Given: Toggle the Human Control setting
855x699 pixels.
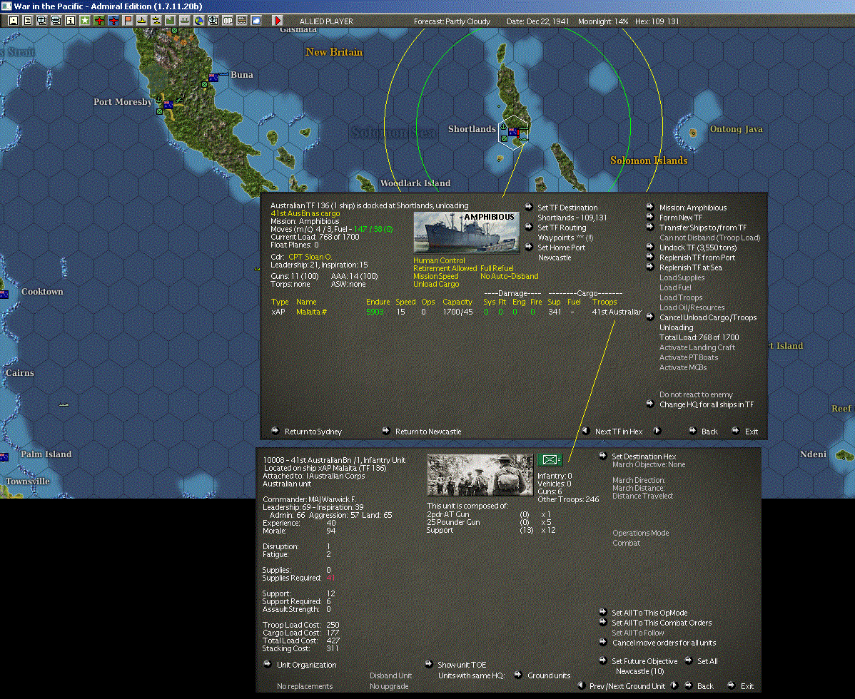Looking at the screenshot, I should [x=438, y=260].
